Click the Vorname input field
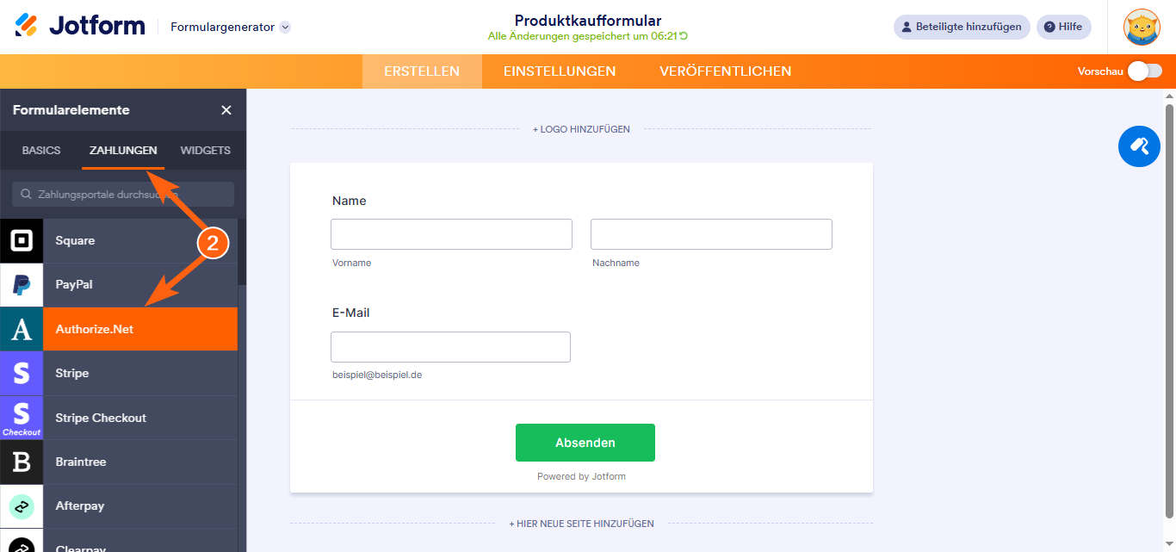This screenshot has height=552, width=1176. coord(451,233)
